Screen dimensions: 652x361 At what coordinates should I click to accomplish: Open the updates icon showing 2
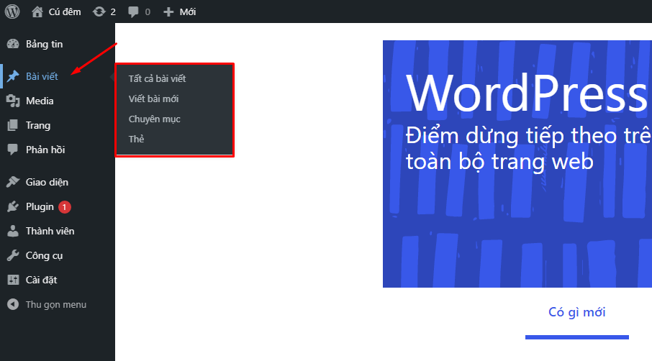[99, 12]
